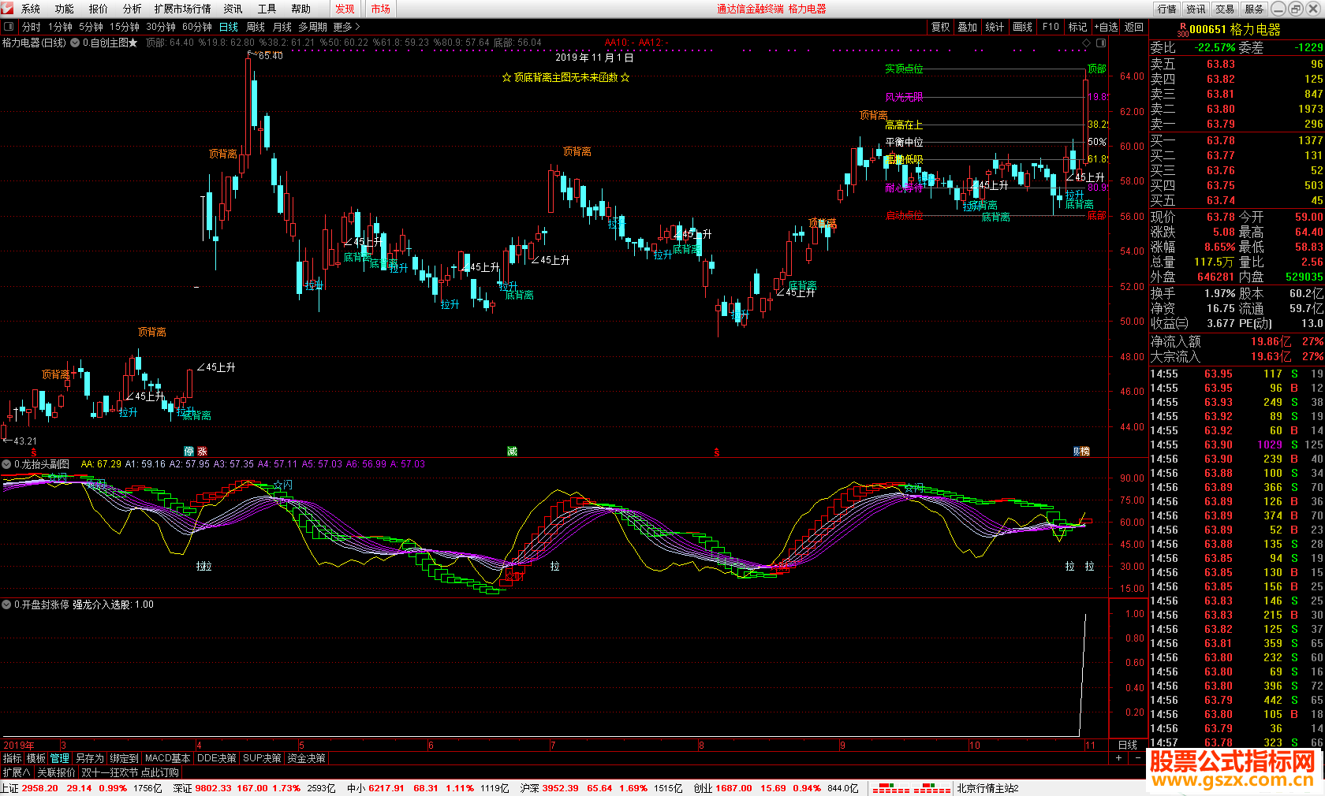Select the 5分钟 period
The width and height of the screenshot is (1325, 796).
coord(91,27)
